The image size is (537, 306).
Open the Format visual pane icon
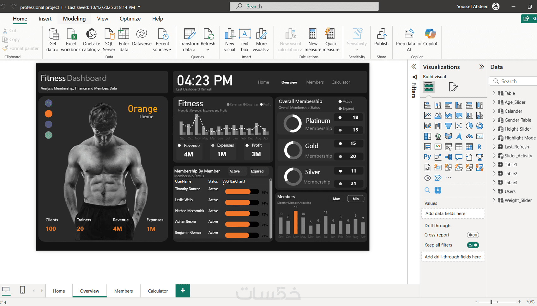[x=453, y=87]
